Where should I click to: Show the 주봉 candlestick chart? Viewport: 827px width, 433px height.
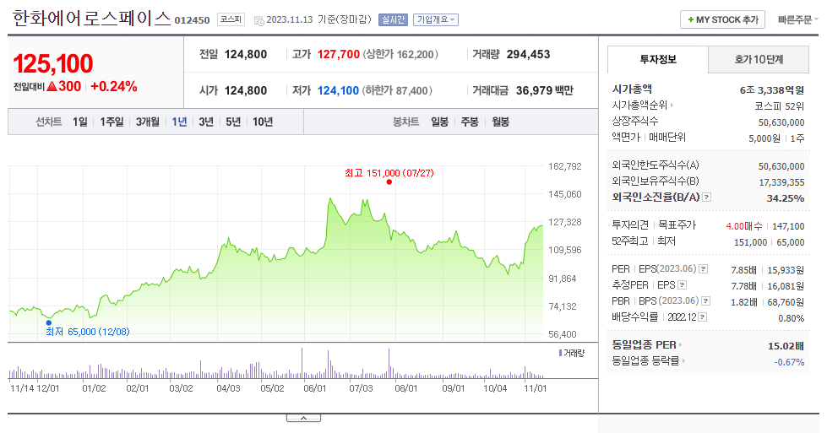470,122
